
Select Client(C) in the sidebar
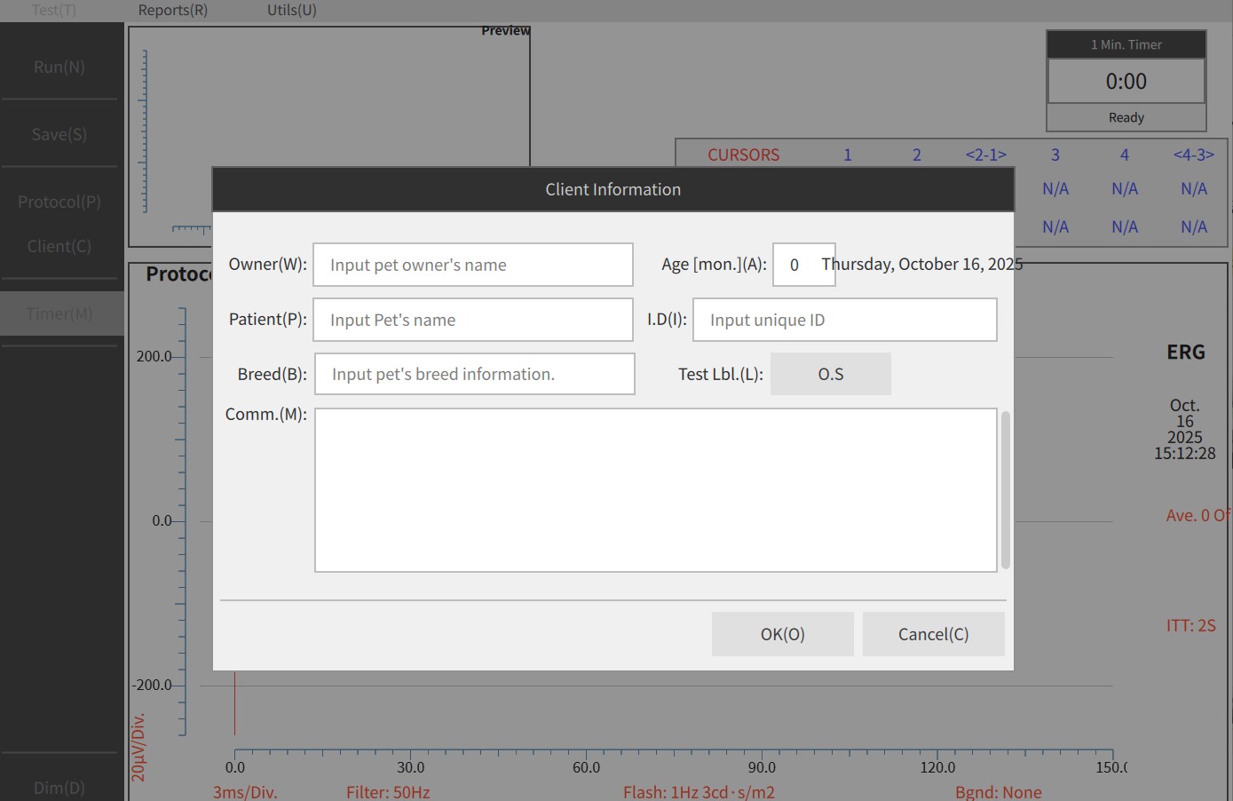coord(59,246)
